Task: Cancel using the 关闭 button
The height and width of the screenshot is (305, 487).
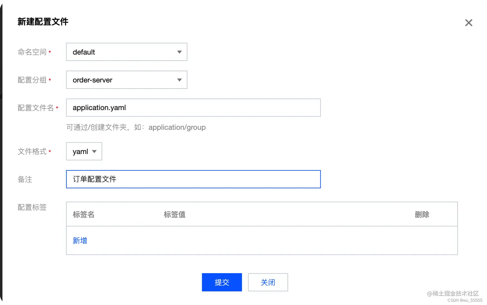Action: [x=268, y=282]
